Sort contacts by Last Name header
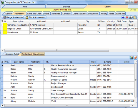The width and height of the screenshot is (138, 108). 19,62
